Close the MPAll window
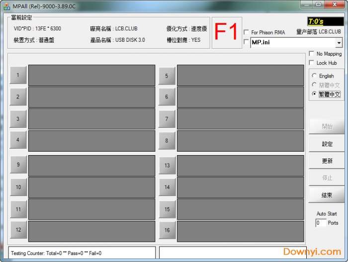The image size is (348, 262). 335,4
